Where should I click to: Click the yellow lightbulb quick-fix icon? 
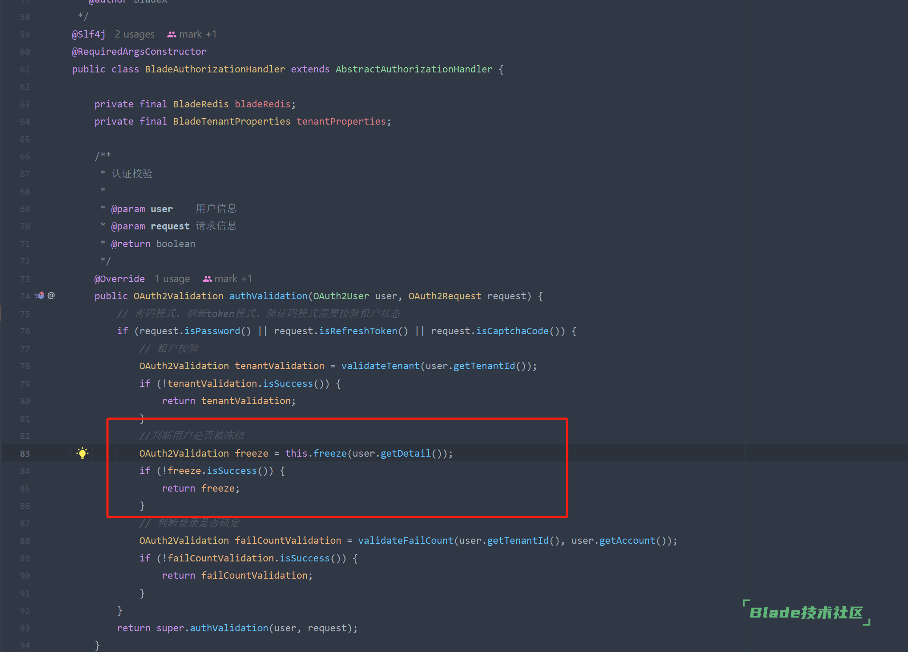pyautogui.click(x=82, y=453)
